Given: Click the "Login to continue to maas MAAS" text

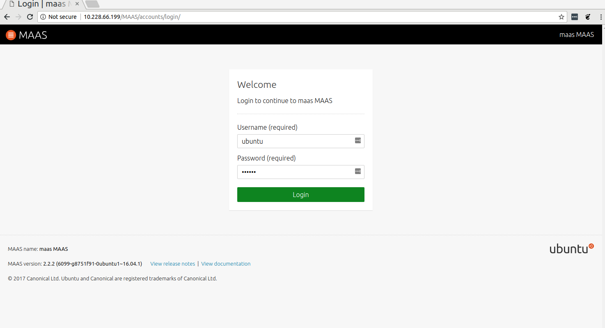Looking at the screenshot, I should [285, 101].
